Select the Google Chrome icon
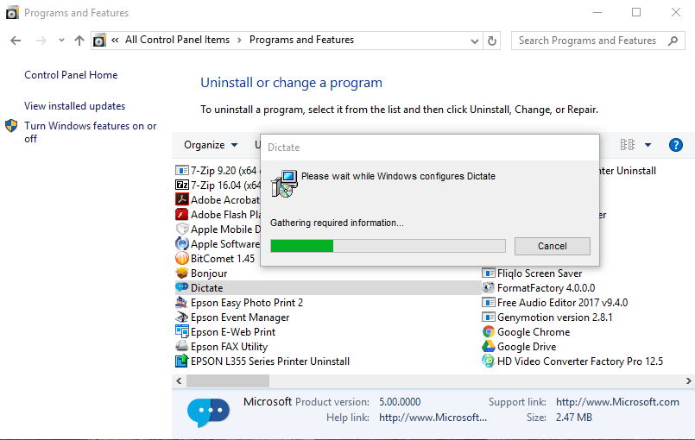695x440 pixels. [488, 331]
